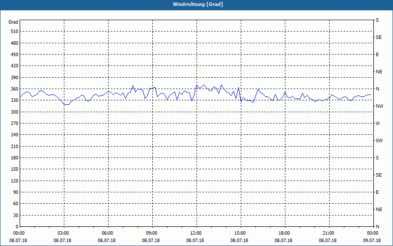The image size is (393, 246).
Task: Click the 510 y-axis value
Action: point(15,31)
